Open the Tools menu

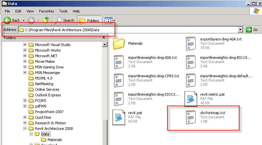(63, 11)
